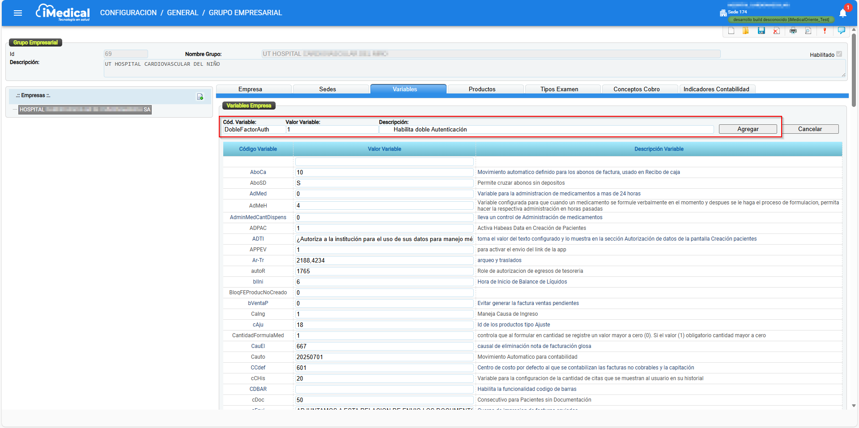Viewport: 859px width, 428px height.
Task: Open the print preview magnifier icon
Action: click(x=808, y=31)
